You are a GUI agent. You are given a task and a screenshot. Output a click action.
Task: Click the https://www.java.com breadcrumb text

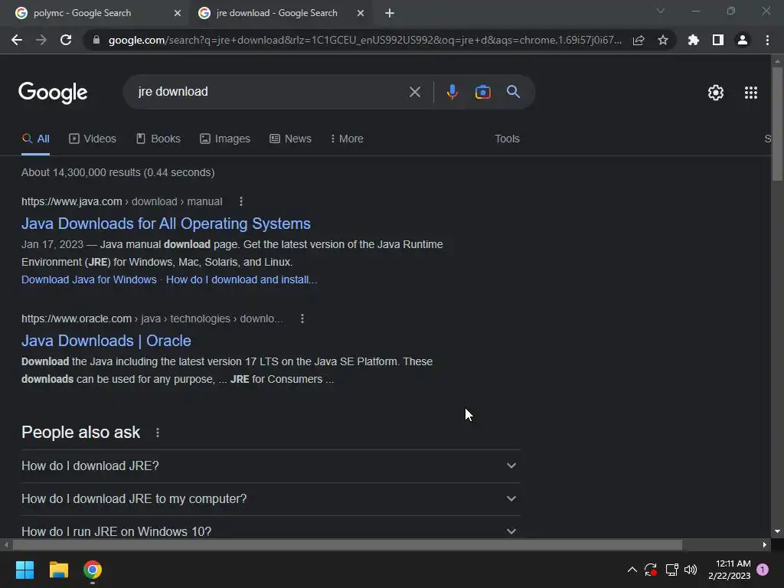[x=71, y=201]
